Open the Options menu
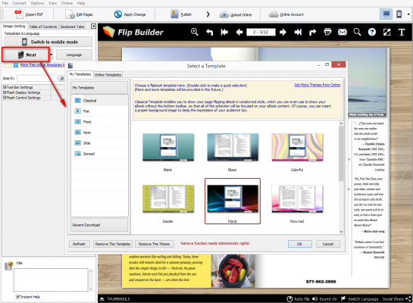413x303 pixels. coord(37,3)
